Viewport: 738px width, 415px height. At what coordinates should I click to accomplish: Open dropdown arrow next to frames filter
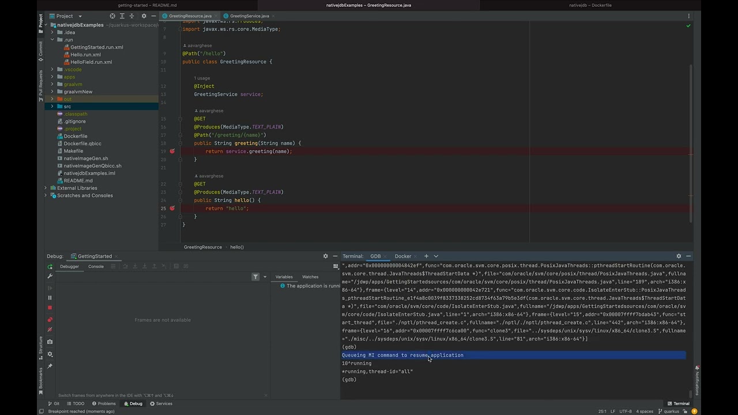point(265,277)
